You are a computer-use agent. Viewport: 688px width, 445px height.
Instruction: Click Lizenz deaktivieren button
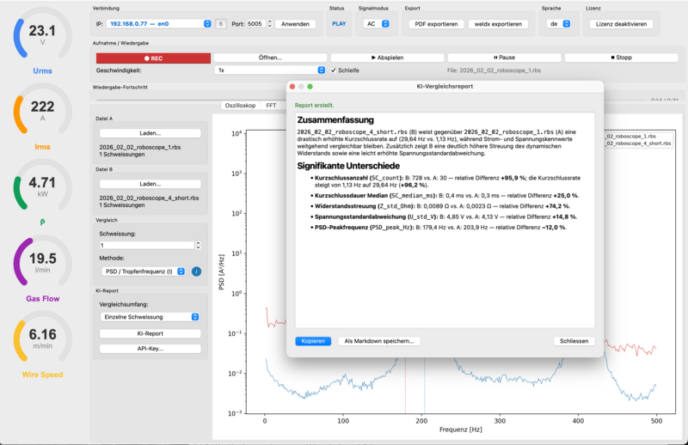pos(621,24)
